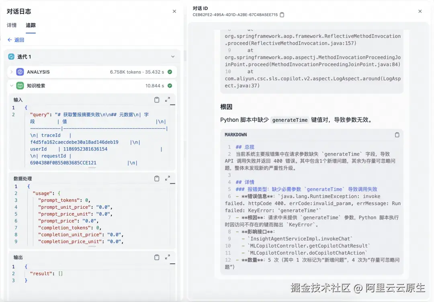Expand the ANALYSIS step details
The image size is (434, 302).
click(x=11, y=72)
